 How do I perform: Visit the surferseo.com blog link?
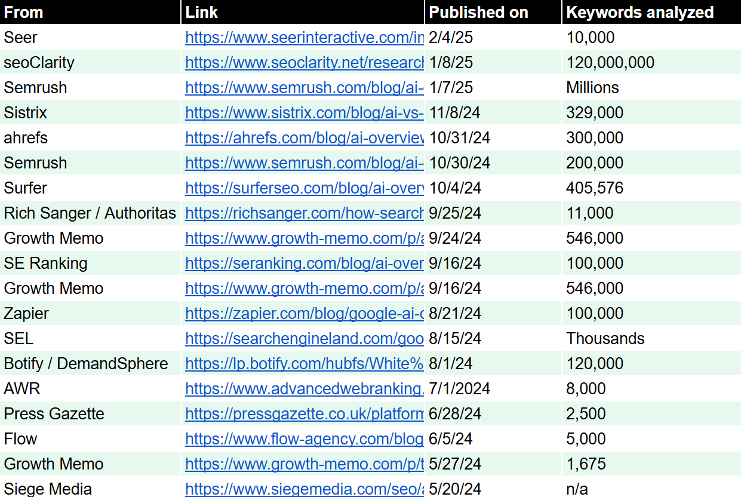tap(305, 188)
